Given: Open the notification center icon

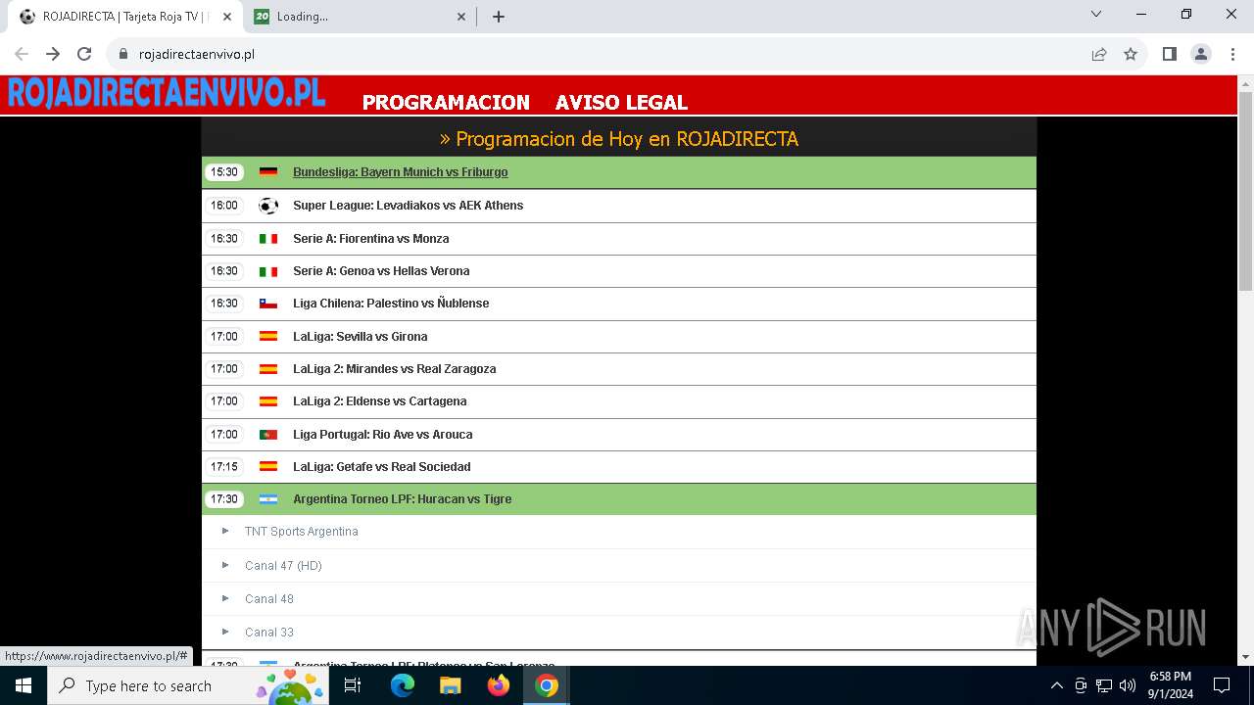Looking at the screenshot, I should pyautogui.click(x=1222, y=685).
